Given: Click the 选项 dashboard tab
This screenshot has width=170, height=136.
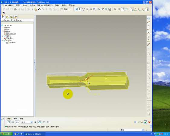Looking at the screenshot, I should point(15,119).
